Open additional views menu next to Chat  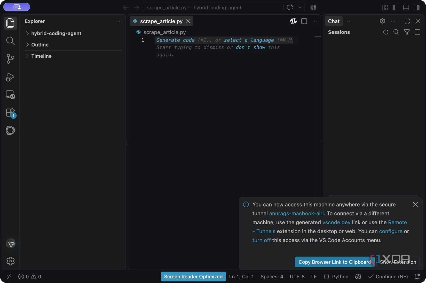[x=349, y=21]
